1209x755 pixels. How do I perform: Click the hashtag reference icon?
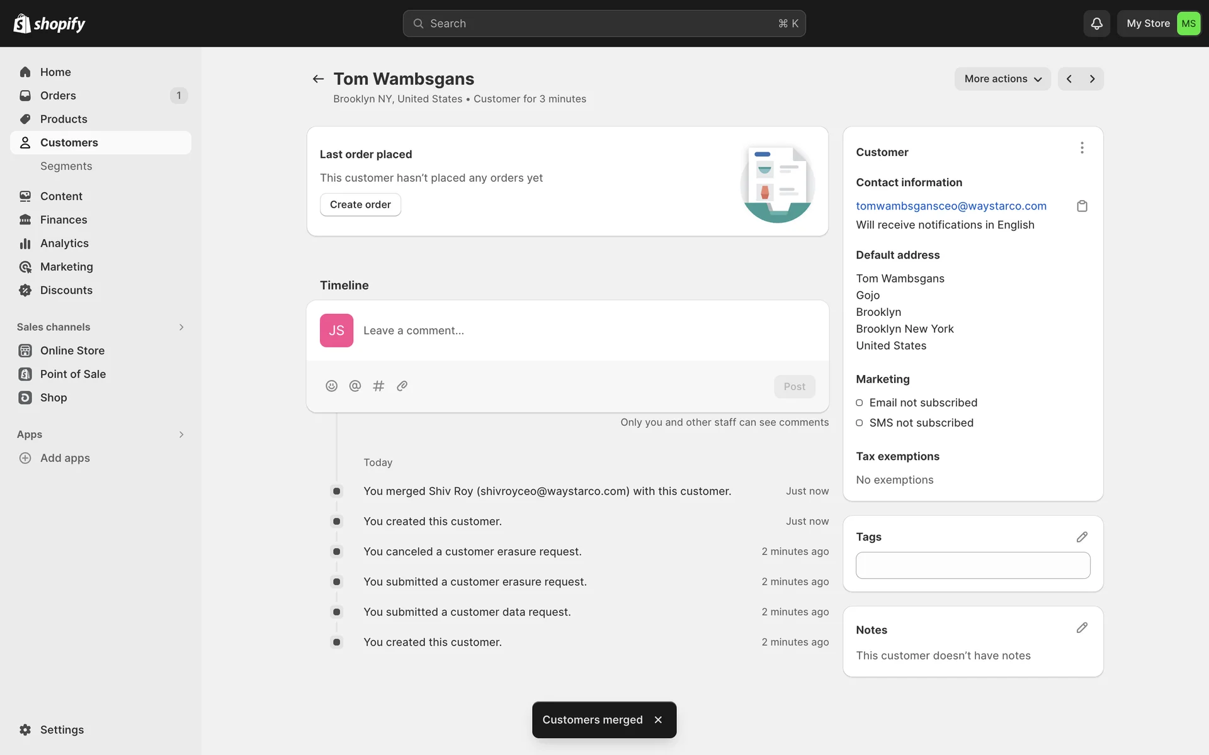coord(378,386)
